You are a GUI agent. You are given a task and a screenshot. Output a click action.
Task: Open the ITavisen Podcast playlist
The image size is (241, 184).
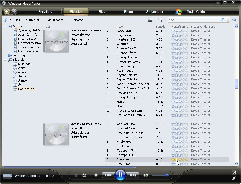(29, 47)
